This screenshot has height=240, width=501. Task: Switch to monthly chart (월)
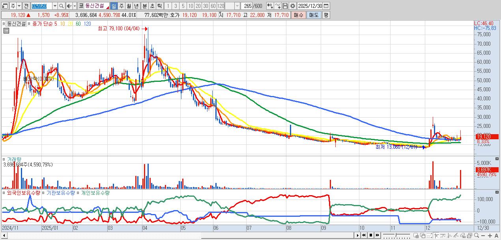tap(129, 6)
